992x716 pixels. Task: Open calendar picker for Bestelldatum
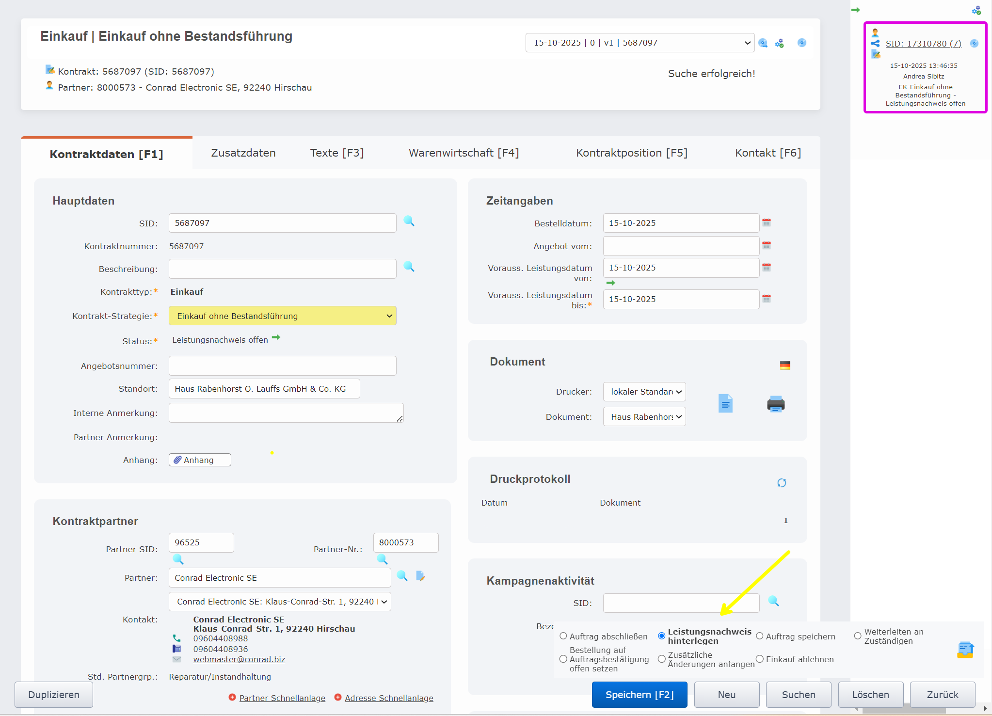[767, 223]
